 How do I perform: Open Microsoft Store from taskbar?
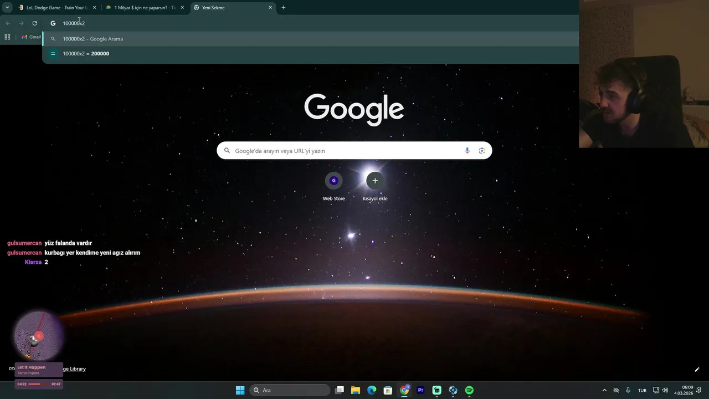click(x=388, y=390)
